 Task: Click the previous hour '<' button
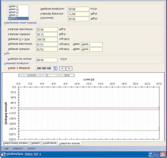click(x=62, y=68)
